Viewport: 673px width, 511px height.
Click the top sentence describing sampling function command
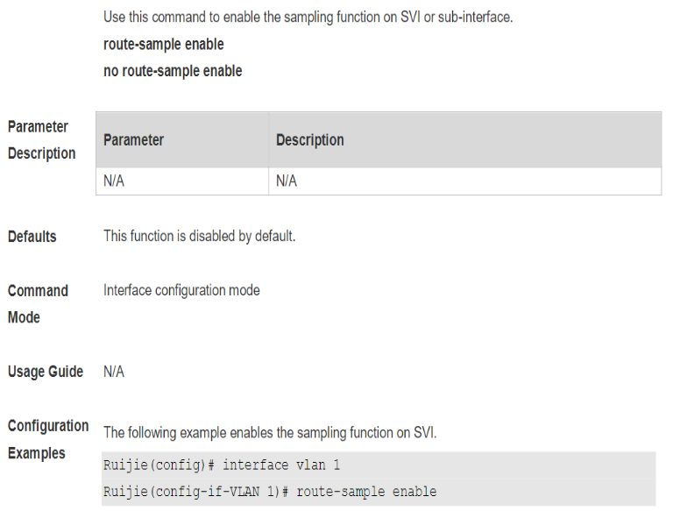(x=308, y=18)
